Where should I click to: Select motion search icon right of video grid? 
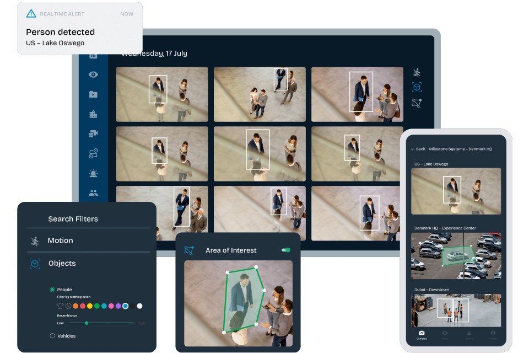click(x=417, y=73)
